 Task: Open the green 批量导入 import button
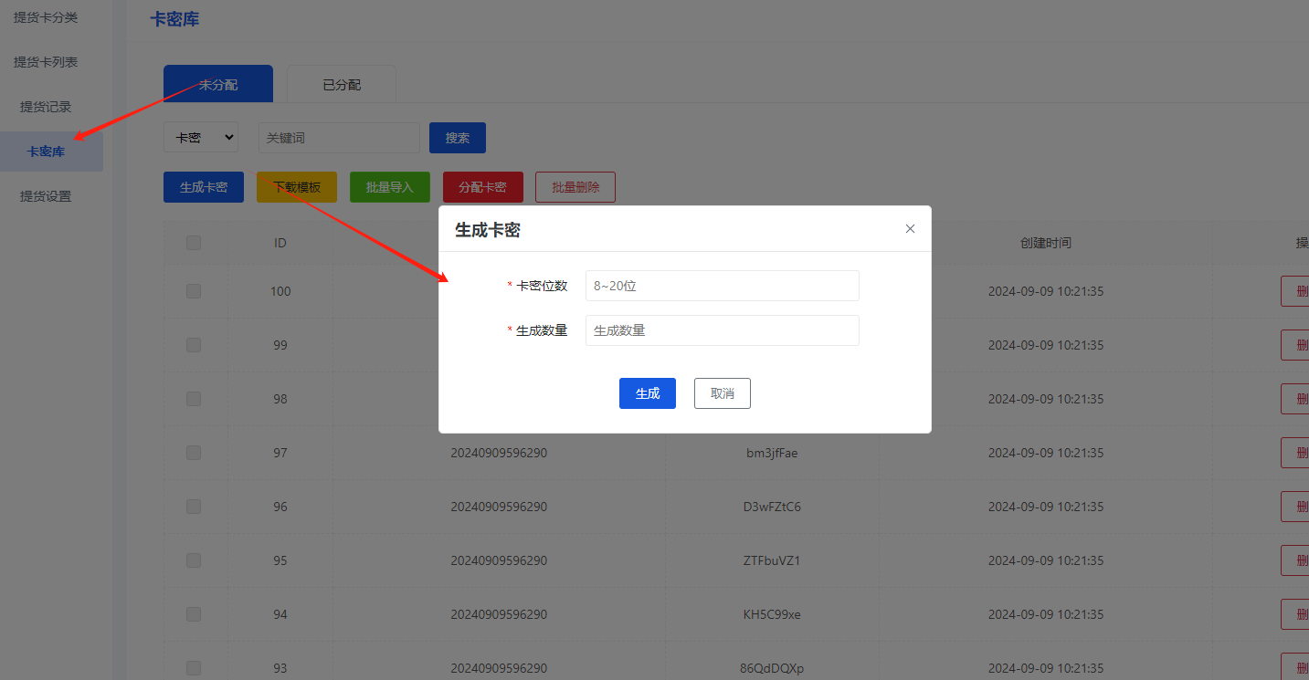coord(389,186)
